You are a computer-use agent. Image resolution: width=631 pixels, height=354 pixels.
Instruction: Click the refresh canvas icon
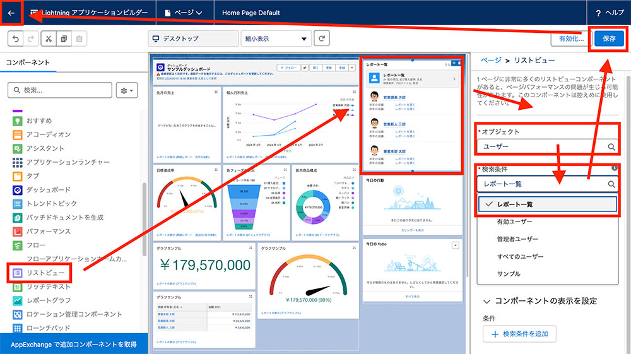point(322,38)
